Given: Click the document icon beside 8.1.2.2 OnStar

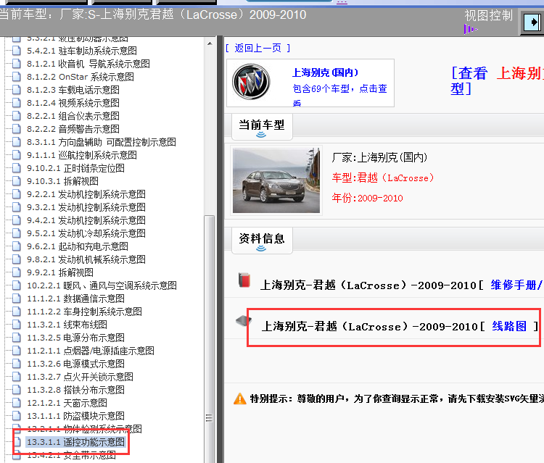Looking at the screenshot, I should coord(16,77).
